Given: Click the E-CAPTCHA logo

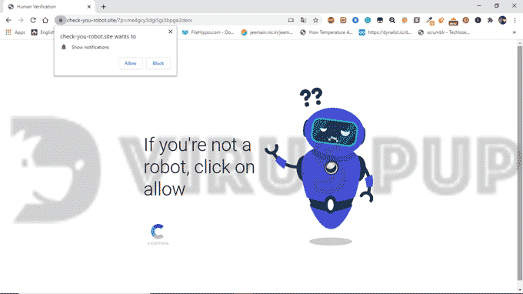Looking at the screenshot, I should click(x=158, y=235).
